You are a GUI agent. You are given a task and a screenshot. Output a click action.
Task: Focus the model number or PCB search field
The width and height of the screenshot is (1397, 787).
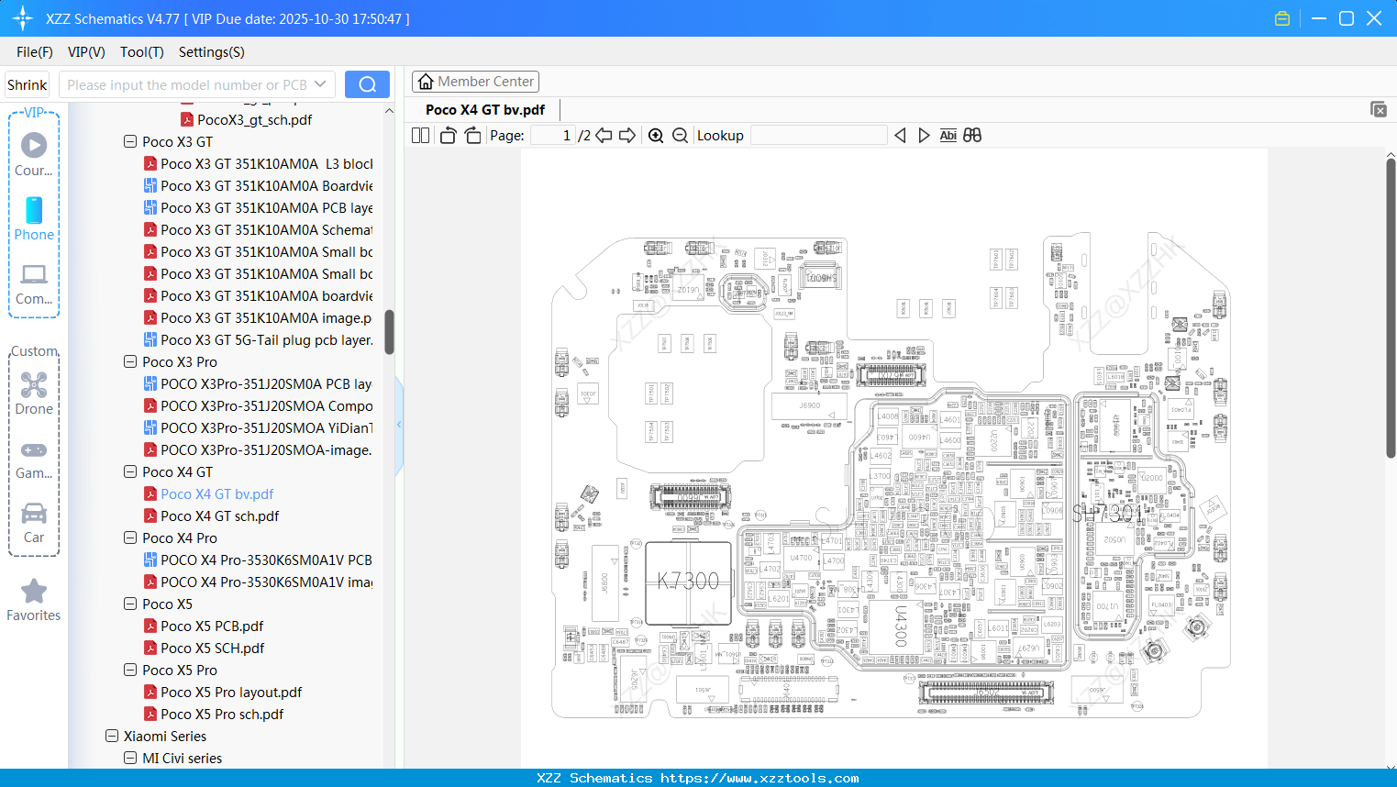196,84
